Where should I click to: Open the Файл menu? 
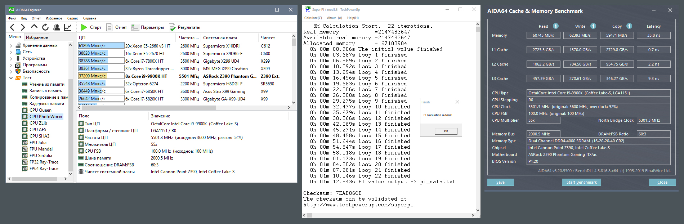click(x=12, y=18)
